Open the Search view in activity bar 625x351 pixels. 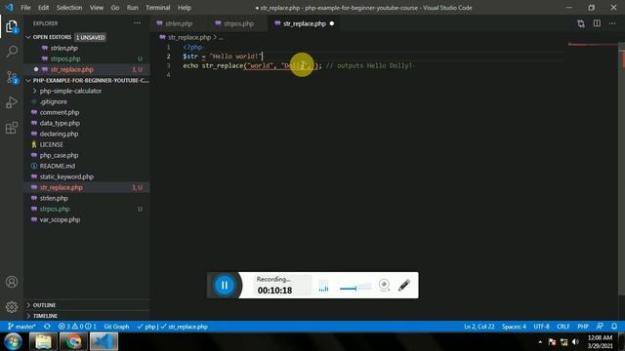(12, 52)
